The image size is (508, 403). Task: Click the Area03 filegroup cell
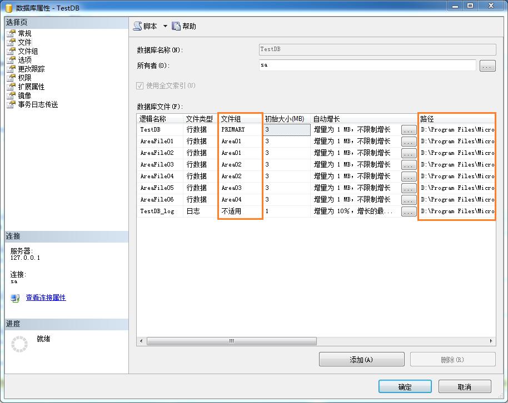[x=241, y=188]
